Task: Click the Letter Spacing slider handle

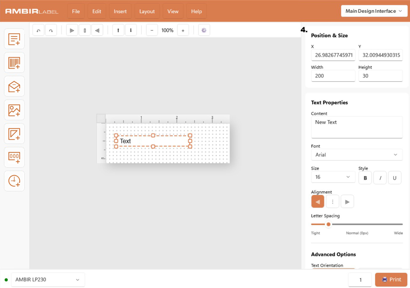Action: pyautogui.click(x=328, y=224)
